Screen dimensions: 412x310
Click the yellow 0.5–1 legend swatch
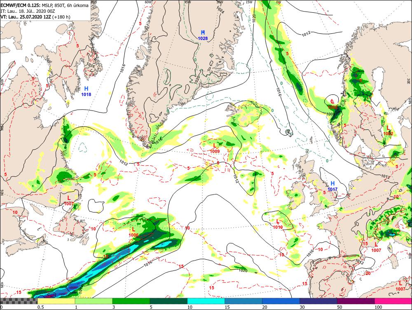(56, 301)
